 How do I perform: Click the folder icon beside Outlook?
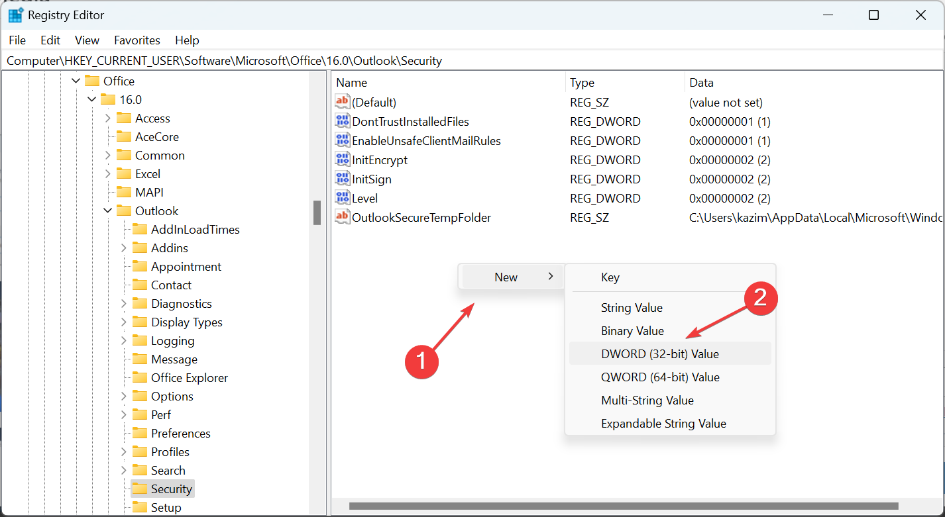tap(123, 211)
